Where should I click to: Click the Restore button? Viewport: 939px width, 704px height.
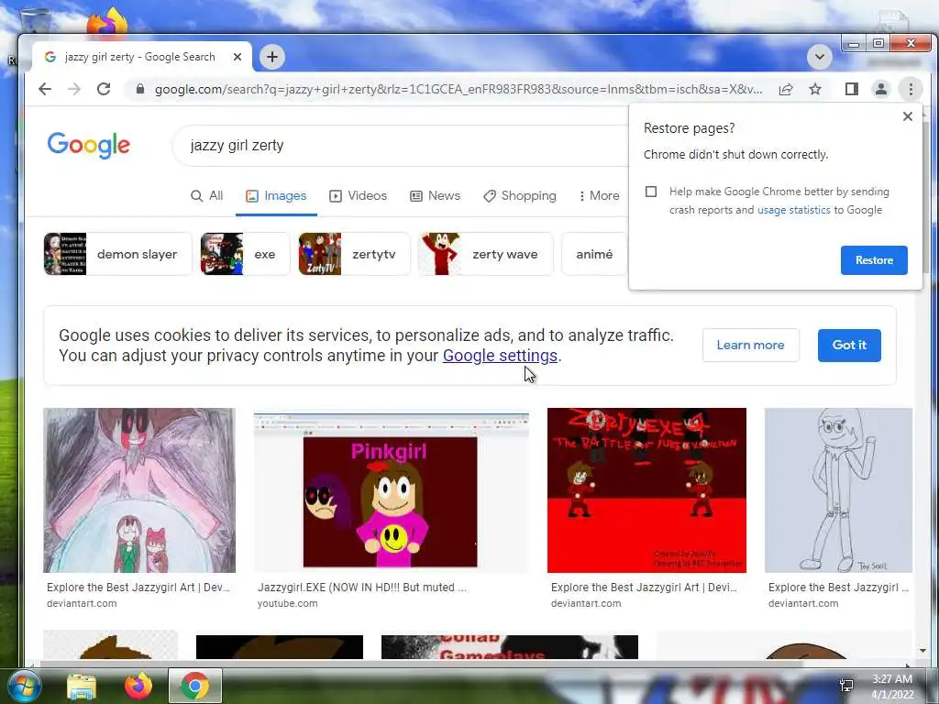874,260
